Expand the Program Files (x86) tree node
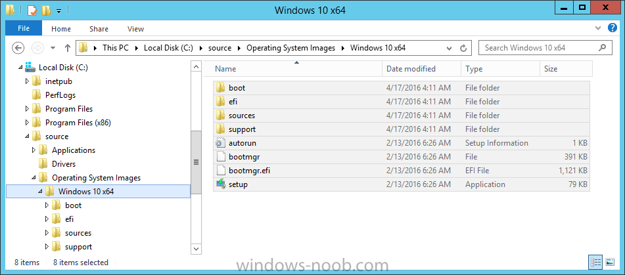This screenshot has width=625, height=275. tap(27, 123)
